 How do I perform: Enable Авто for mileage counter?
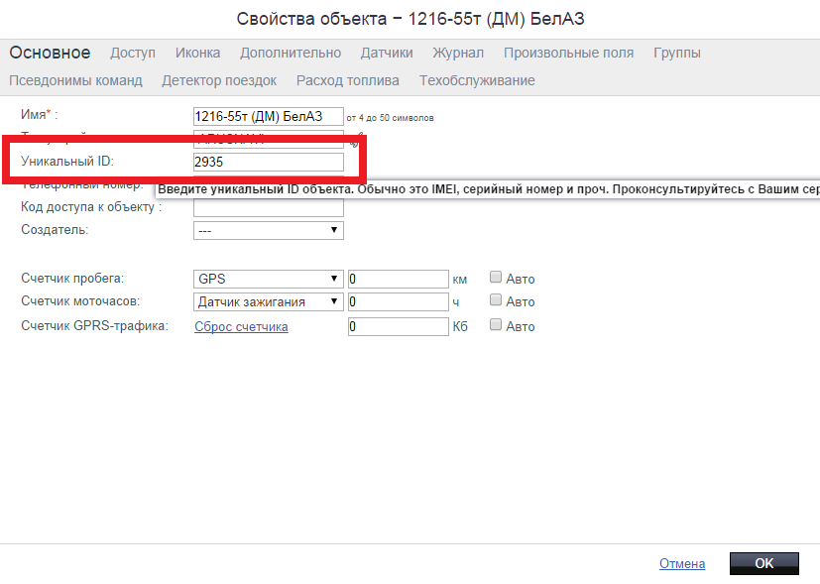point(496,279)
